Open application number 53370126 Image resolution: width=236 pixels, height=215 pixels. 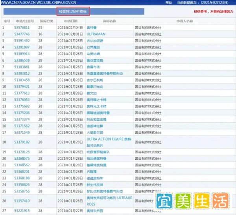click(x=22, y=152)
